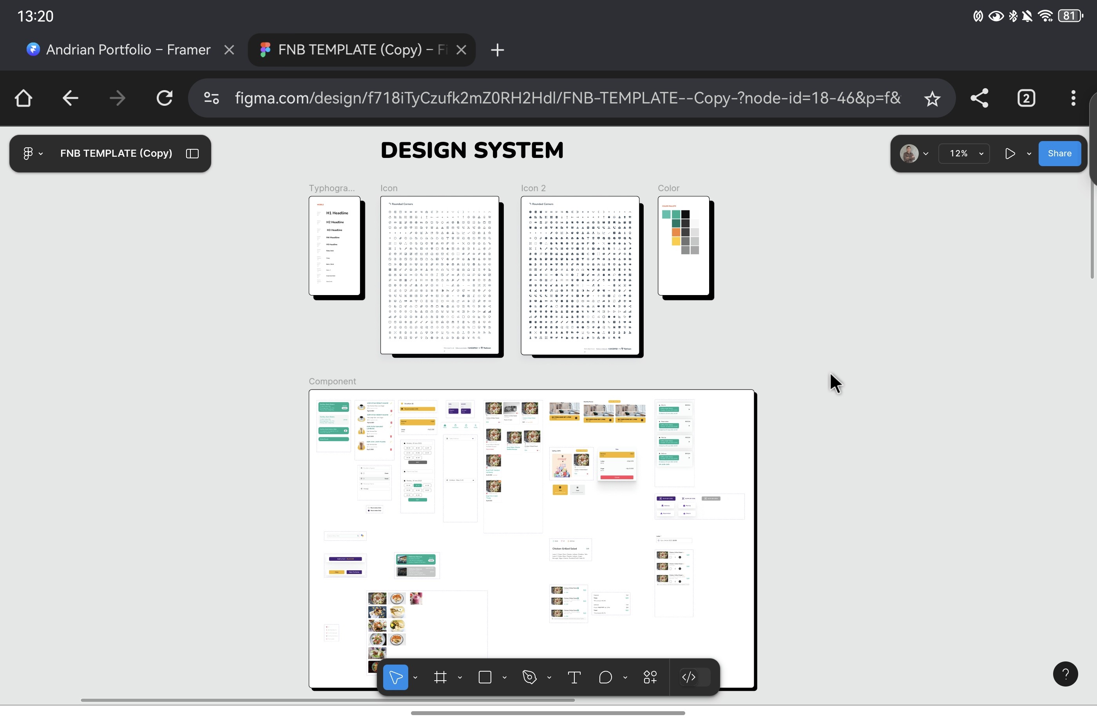Screen dimensions: 1097x721
Task: Select the Move tool in toolbar
Action: click(395, 677)
